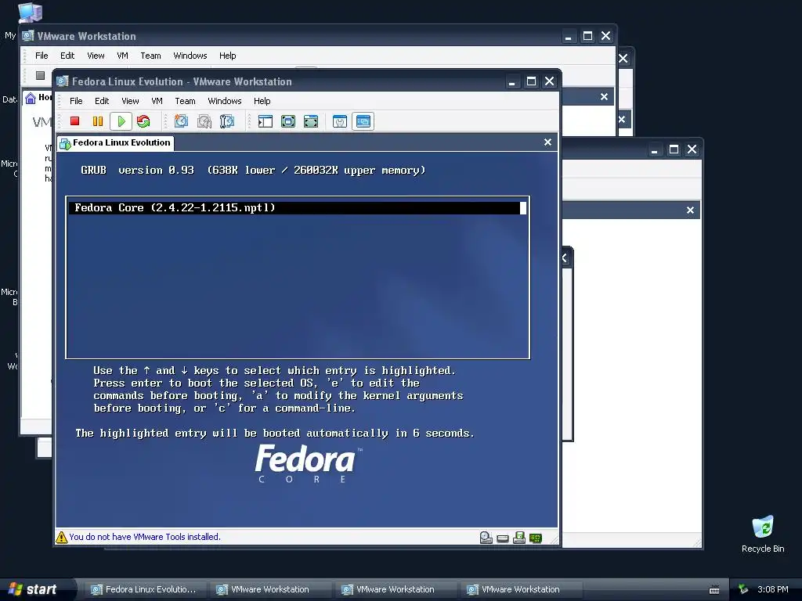Switch to the third taskbar VMware Workstation button
The width and height of the screenshot is (802, 601).
tap(395, 589)
